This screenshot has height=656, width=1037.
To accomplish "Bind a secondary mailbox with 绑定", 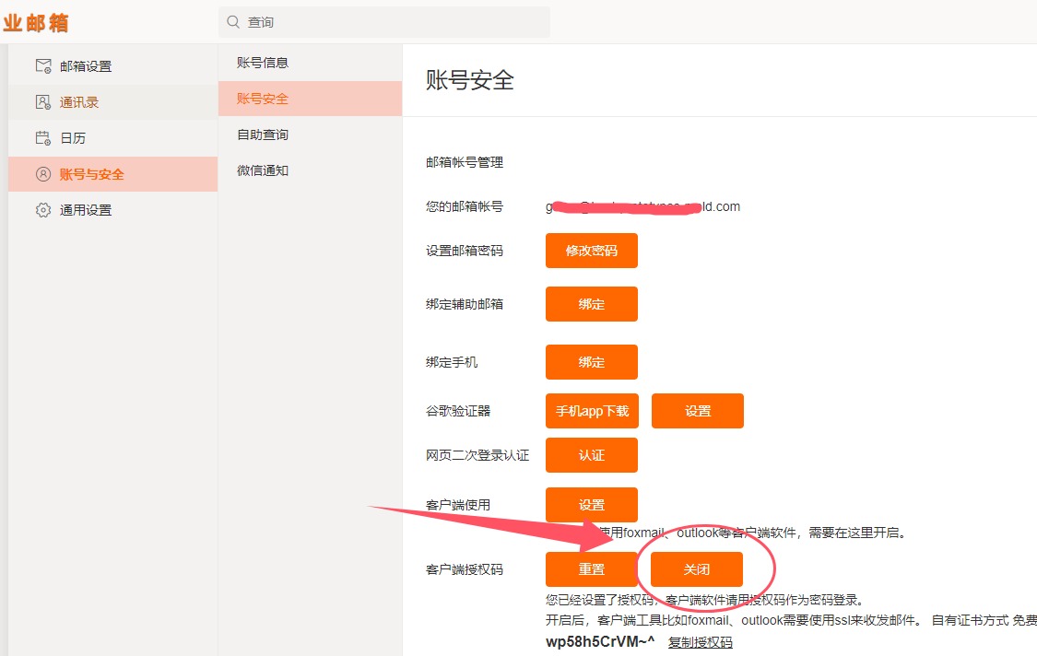I will click(x=591, y=304).
